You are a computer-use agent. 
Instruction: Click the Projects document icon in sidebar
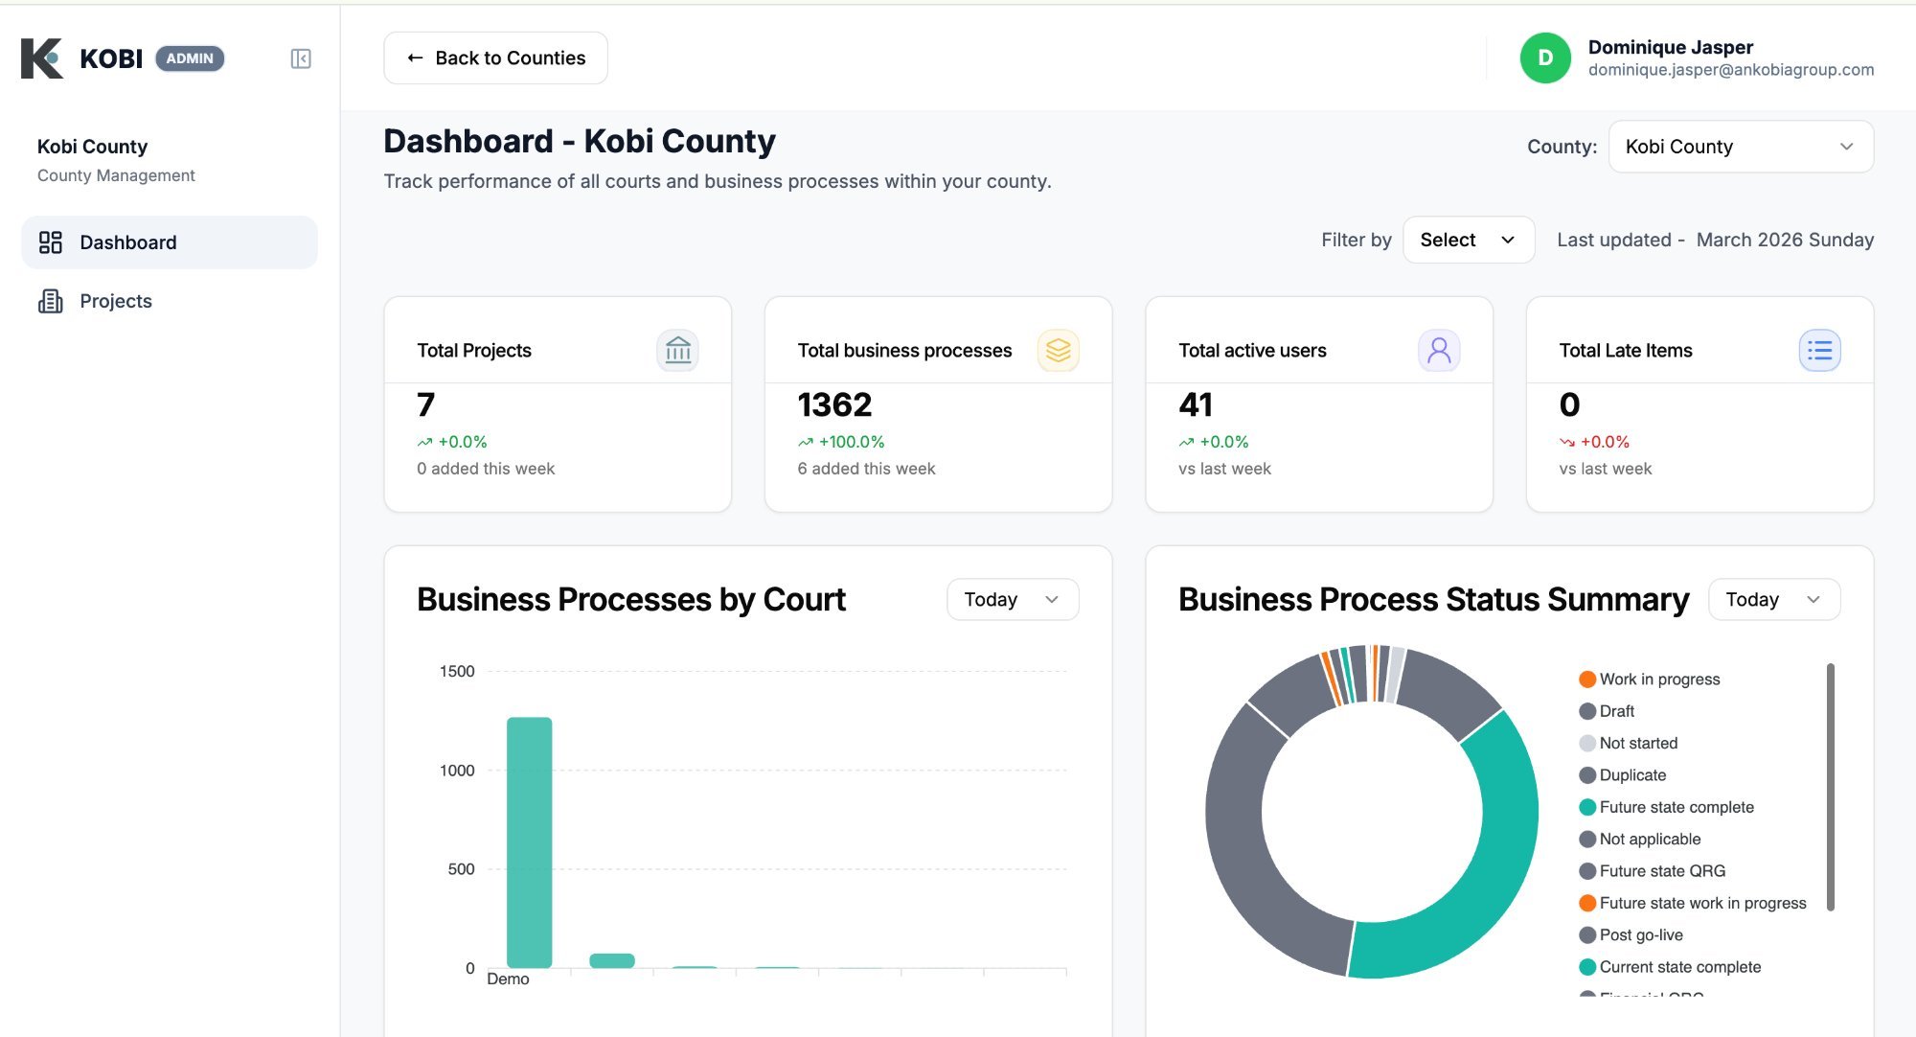50,301
